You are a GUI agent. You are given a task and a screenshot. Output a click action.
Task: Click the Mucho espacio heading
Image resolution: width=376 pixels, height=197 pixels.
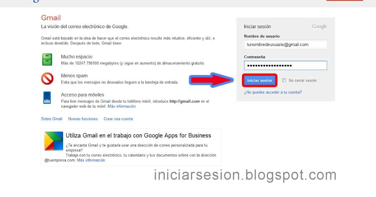pos(76,57)
